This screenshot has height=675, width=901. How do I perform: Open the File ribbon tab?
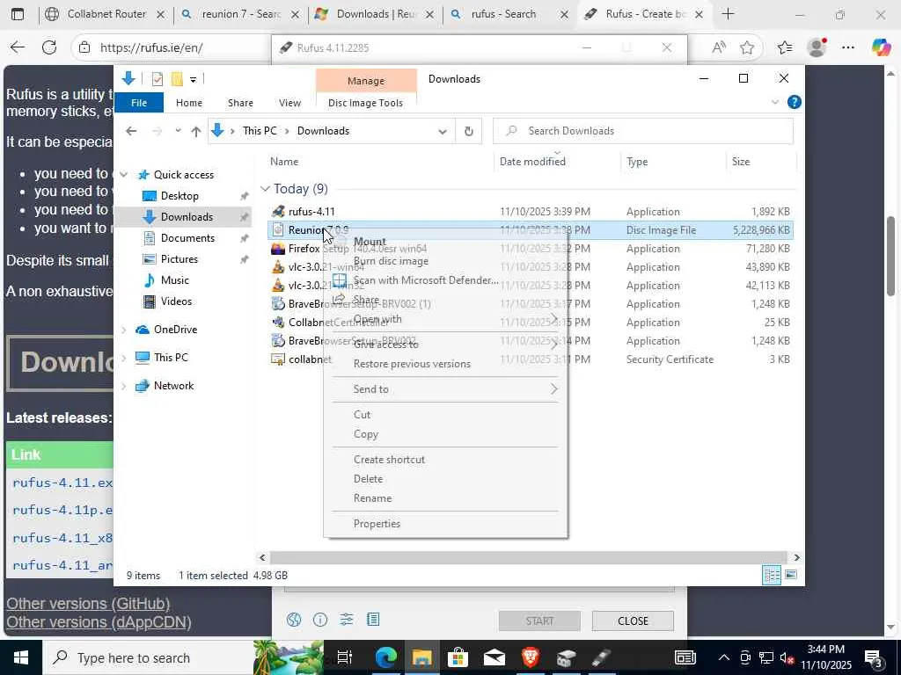[139, 103]
